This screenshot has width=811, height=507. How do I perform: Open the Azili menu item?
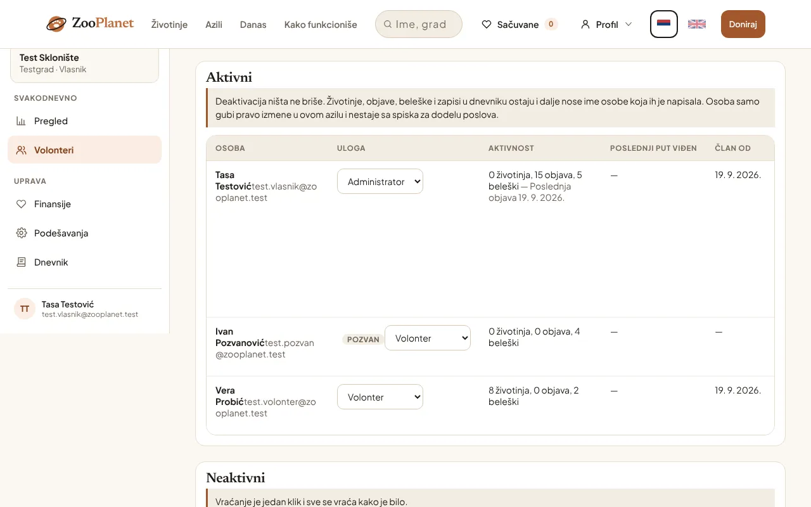click(214, 25)
